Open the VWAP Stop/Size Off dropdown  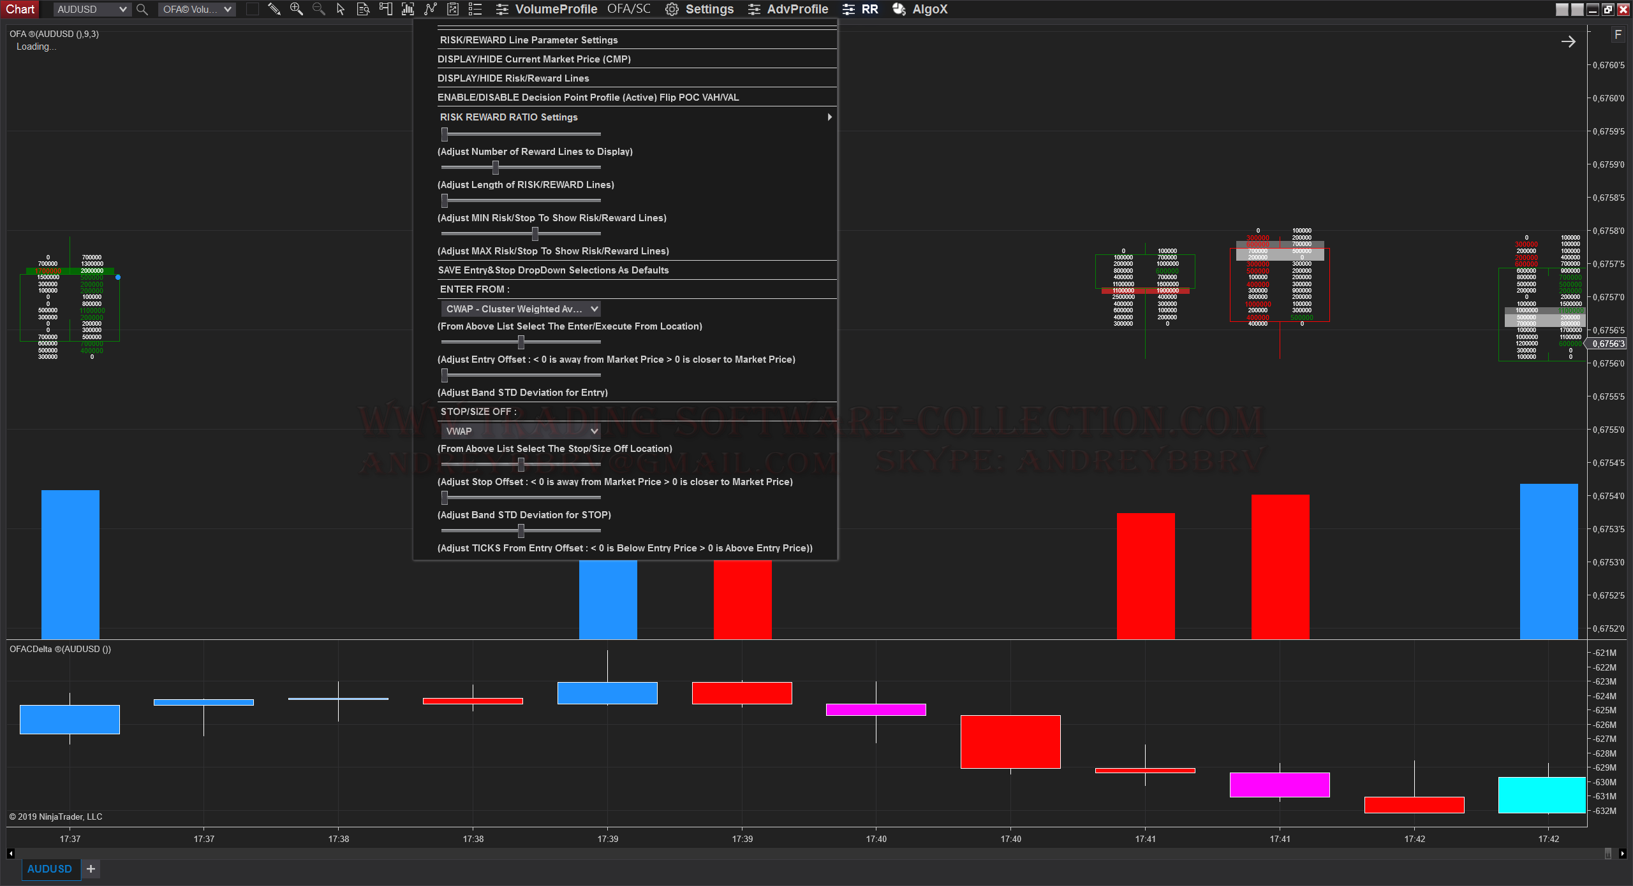pyautogui.click(x=521, y=431)
